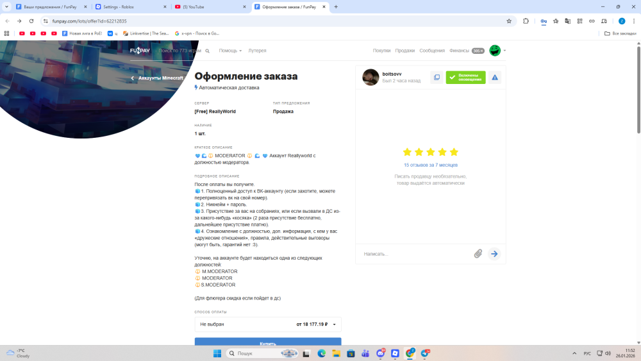Open the bookmarks apps grid icon

click(x=6, y=33)
